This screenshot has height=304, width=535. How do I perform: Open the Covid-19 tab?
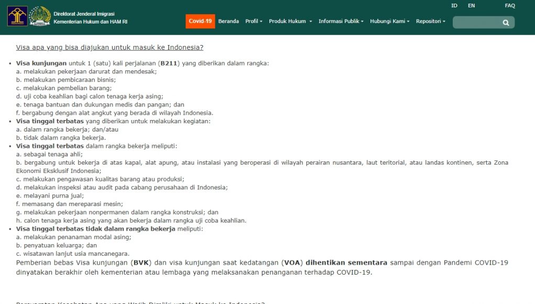tap(200, 21)
